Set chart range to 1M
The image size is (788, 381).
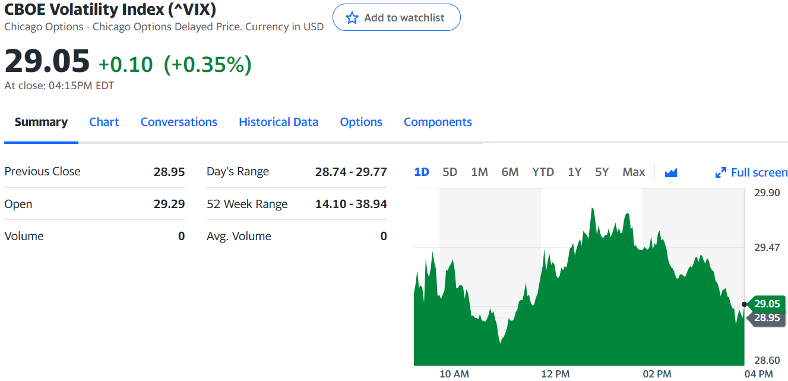[479, 172]
